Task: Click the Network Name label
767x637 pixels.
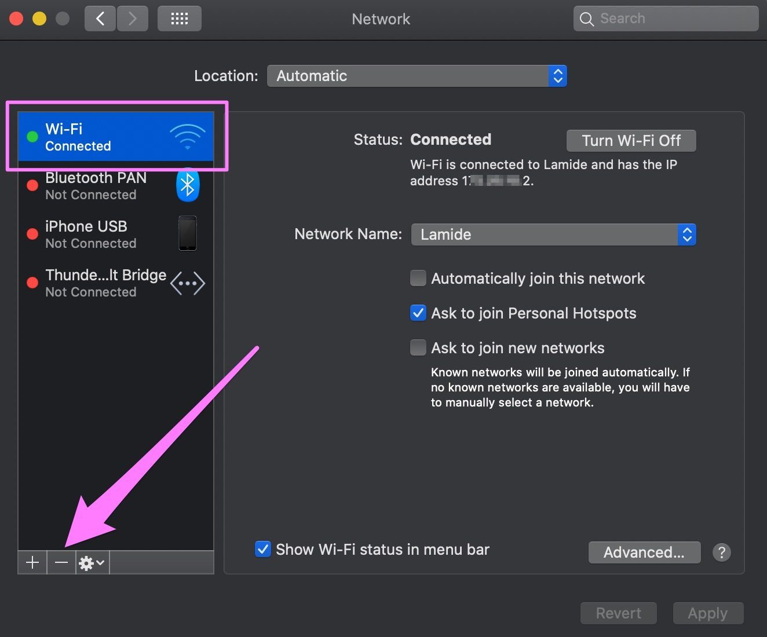Action: click(x=348, y=234)
